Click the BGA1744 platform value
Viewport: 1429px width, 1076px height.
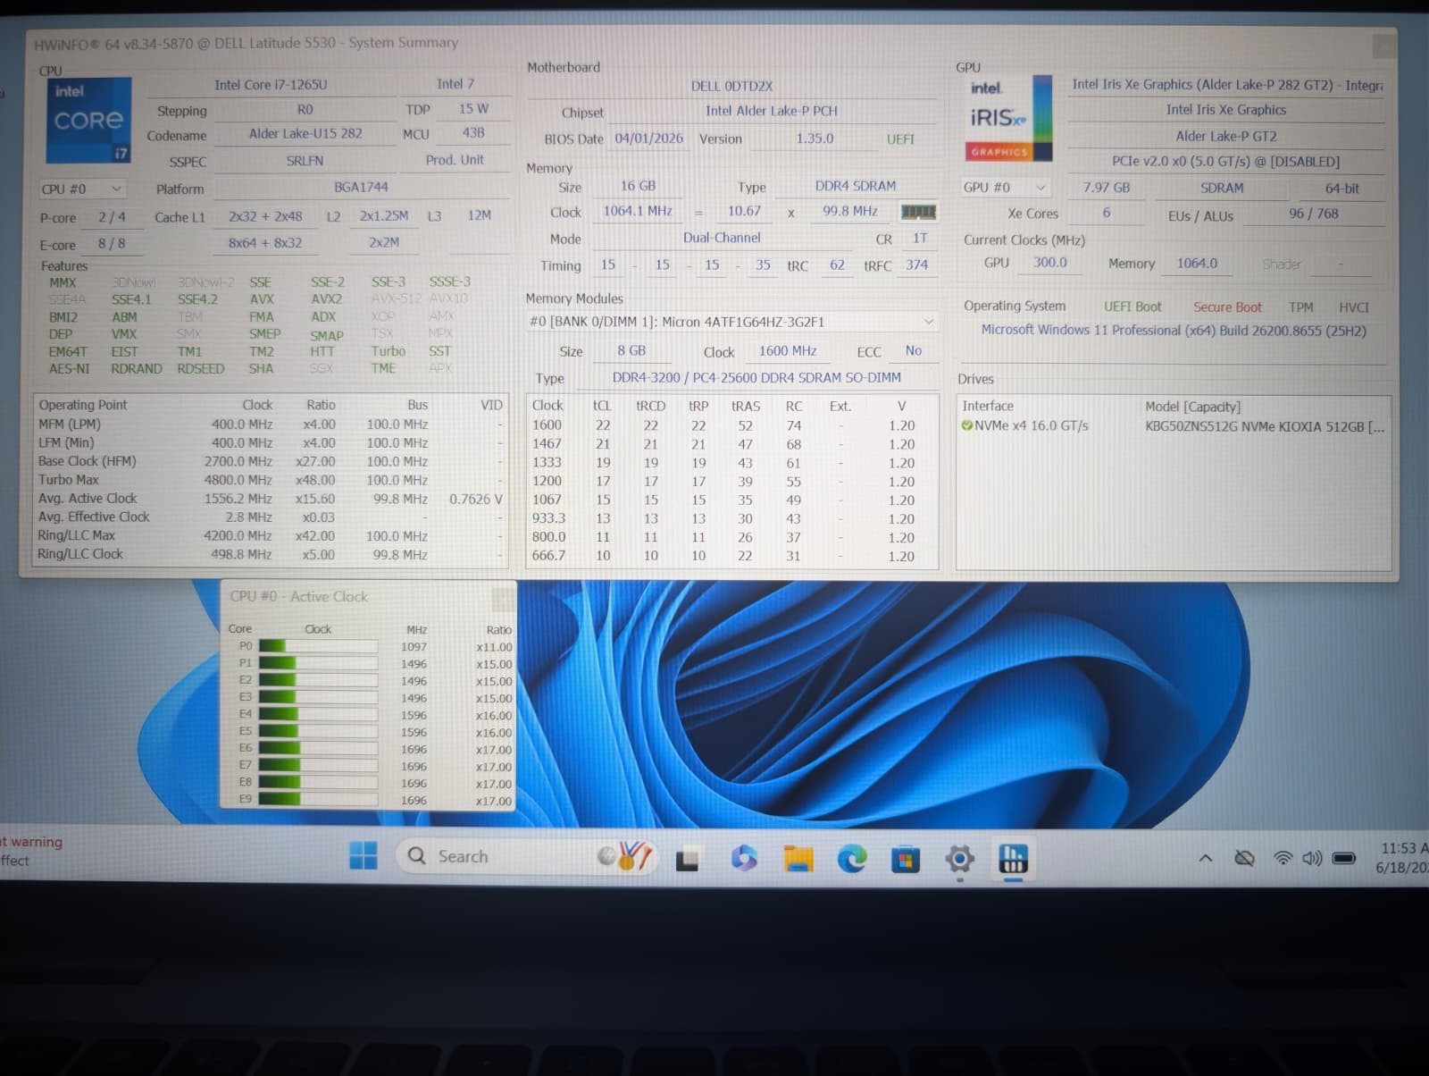point(361,188)
